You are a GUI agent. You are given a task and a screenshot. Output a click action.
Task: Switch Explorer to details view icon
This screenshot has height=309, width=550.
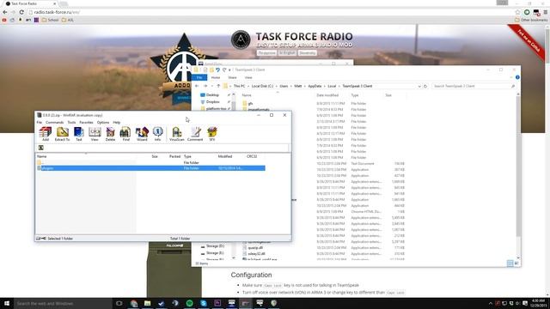coord(510,264)
